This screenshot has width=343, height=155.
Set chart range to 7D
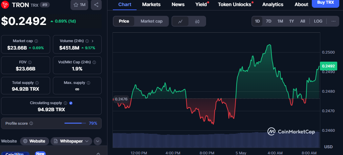tap(268, 21)
